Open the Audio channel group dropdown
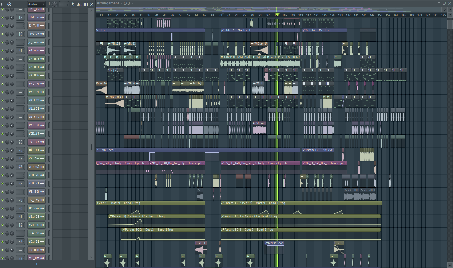453x268 pixels. (x=36, y=4)
